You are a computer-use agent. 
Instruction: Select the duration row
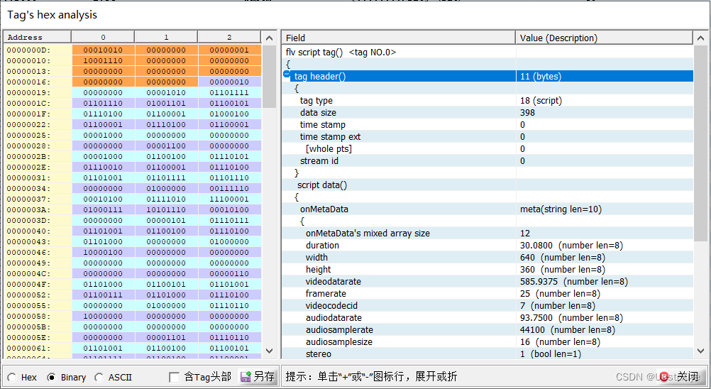pos(488,246)
